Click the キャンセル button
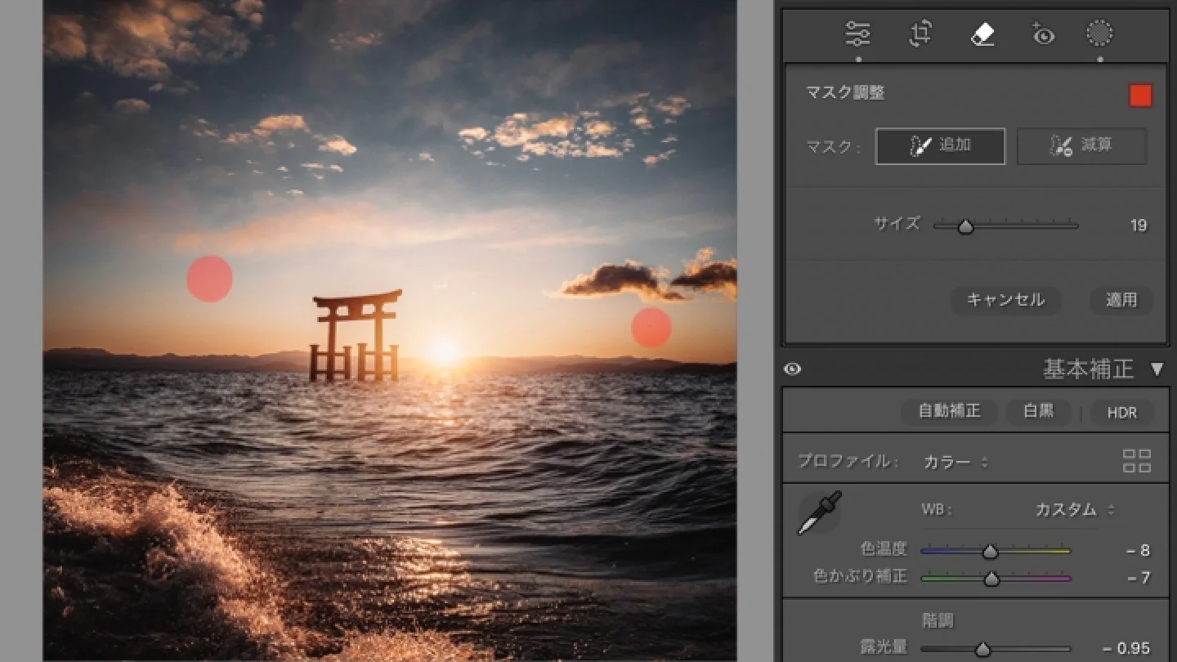The width and height of the screenshot is (1177, 662). point(1006,300)
